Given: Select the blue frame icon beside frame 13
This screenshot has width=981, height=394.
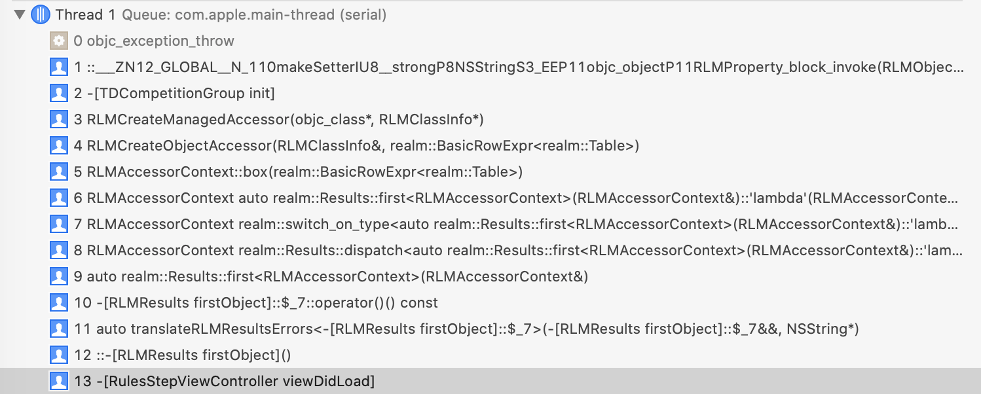Looking at the screenshot, I should point(59,381).
